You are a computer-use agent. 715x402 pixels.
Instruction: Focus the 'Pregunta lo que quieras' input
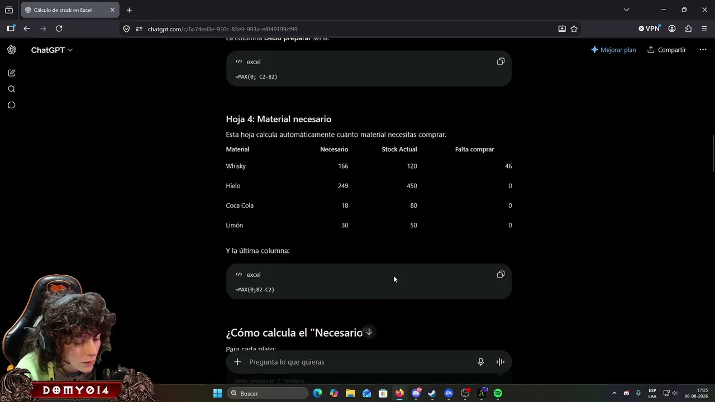coord(357,362)
